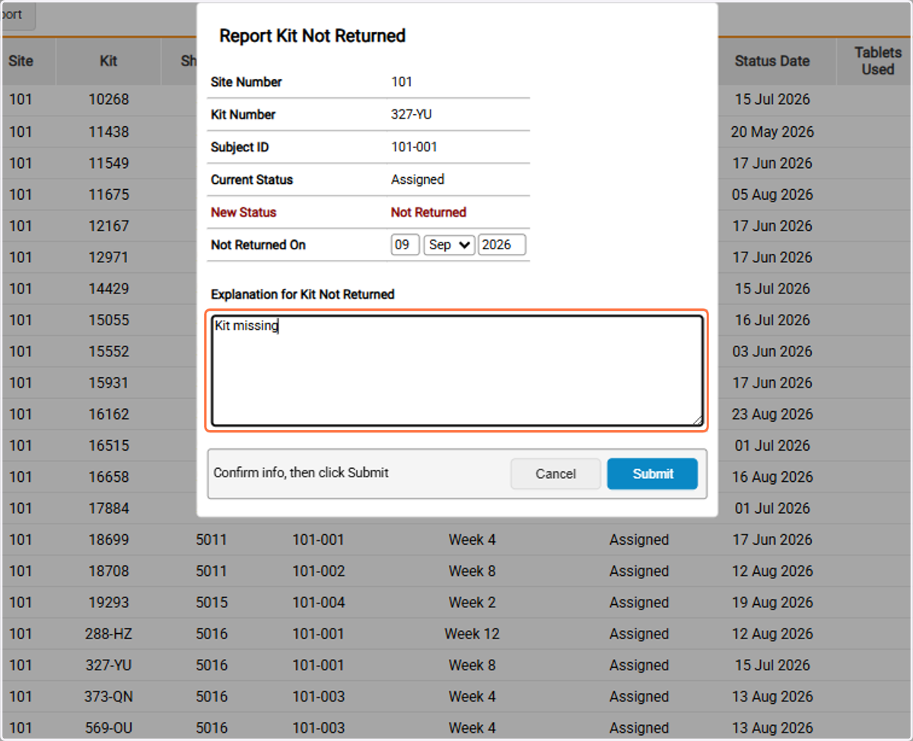Viewport: 913px width, 741px height.
Task: Select kit number 18699 in table
Action: click(x=109, y=540)
